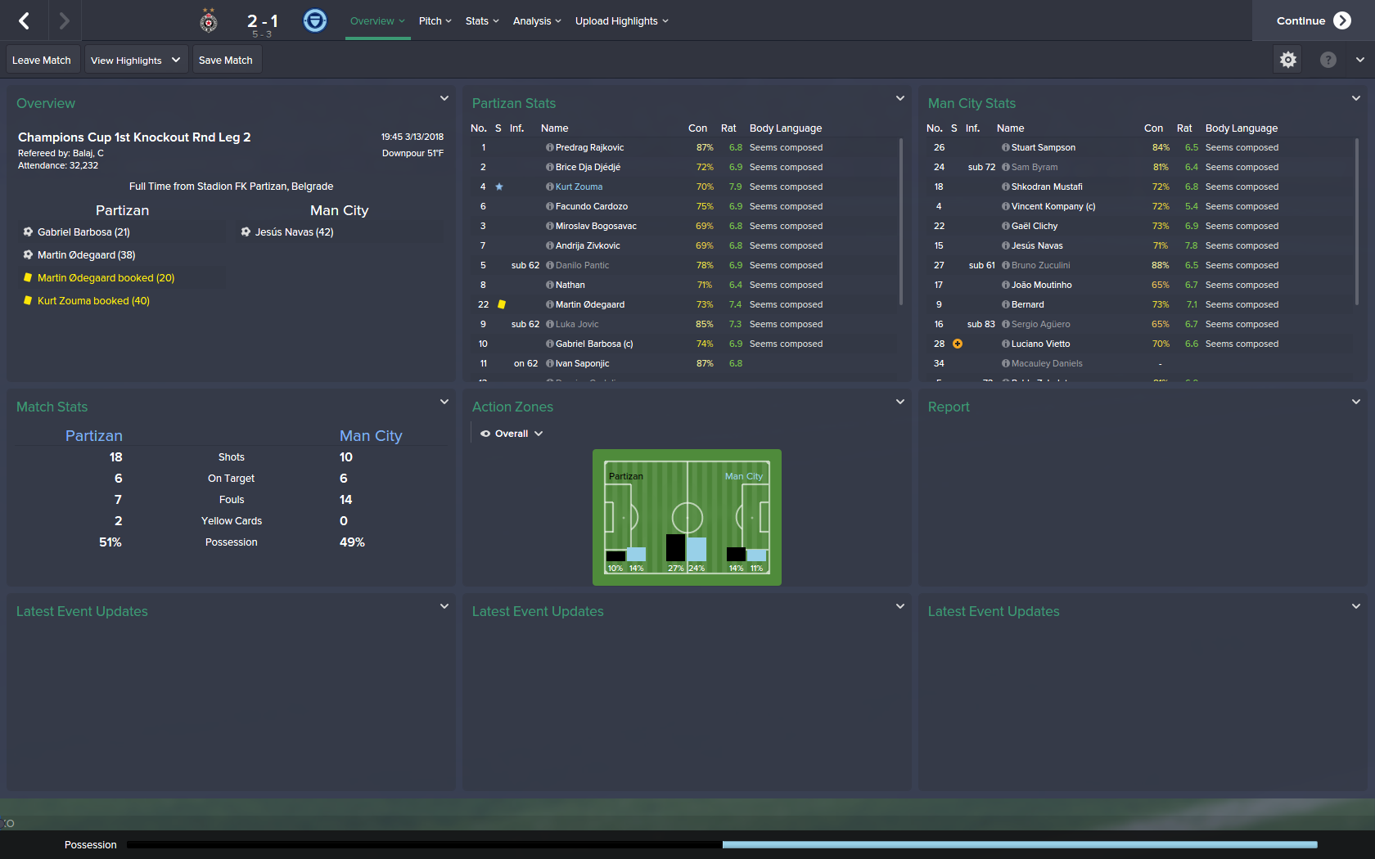
Task: Click Man City Stats scrollbar
Action: coord(1357,221)
